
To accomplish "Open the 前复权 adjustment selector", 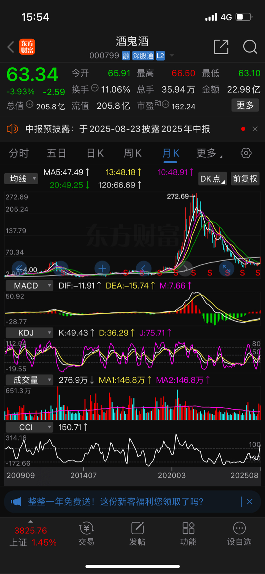I will coord(245,179).
